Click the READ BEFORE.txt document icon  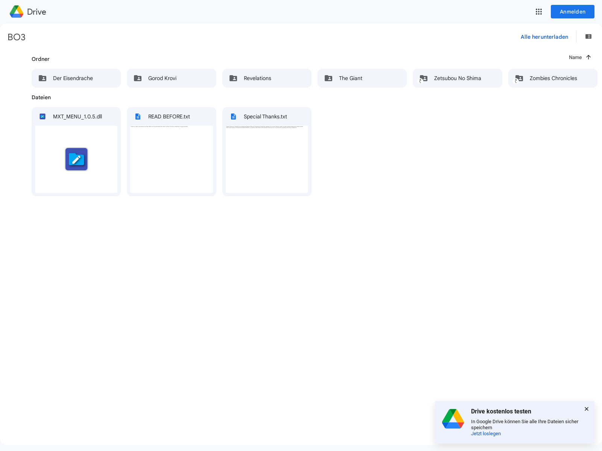138,117
